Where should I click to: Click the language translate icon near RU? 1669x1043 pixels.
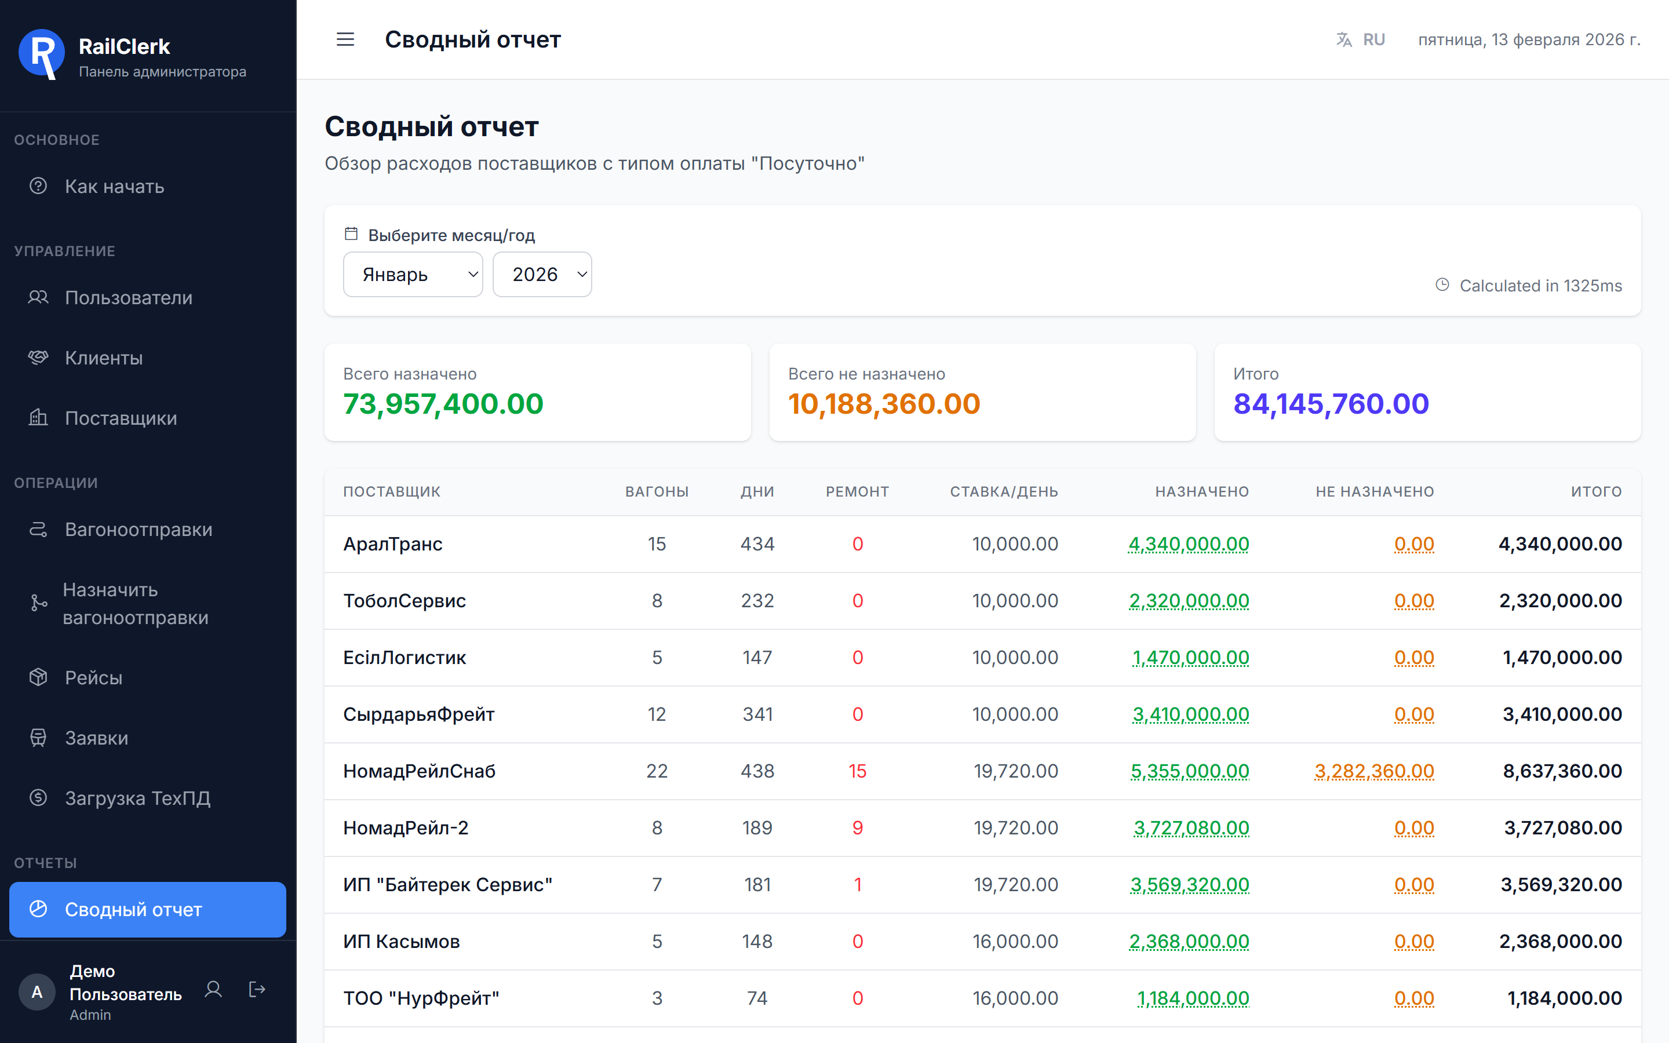pyautogui.click(x=1343, y=39)
